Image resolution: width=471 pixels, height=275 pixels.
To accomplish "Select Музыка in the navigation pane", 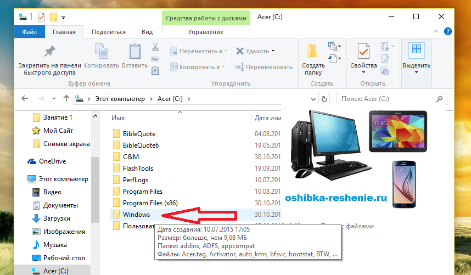I will tap(55, 245).
